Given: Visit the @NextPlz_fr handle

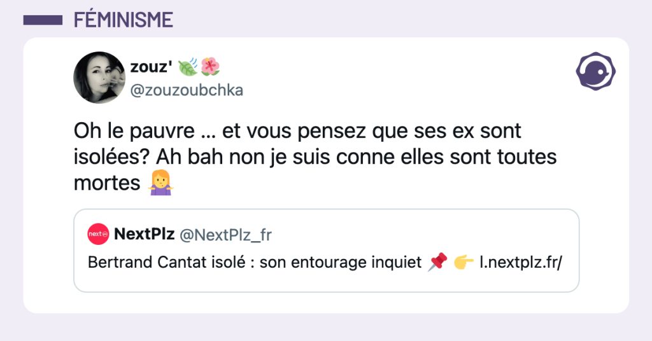Looking at the screenshot, I should [x=225, y=235].
